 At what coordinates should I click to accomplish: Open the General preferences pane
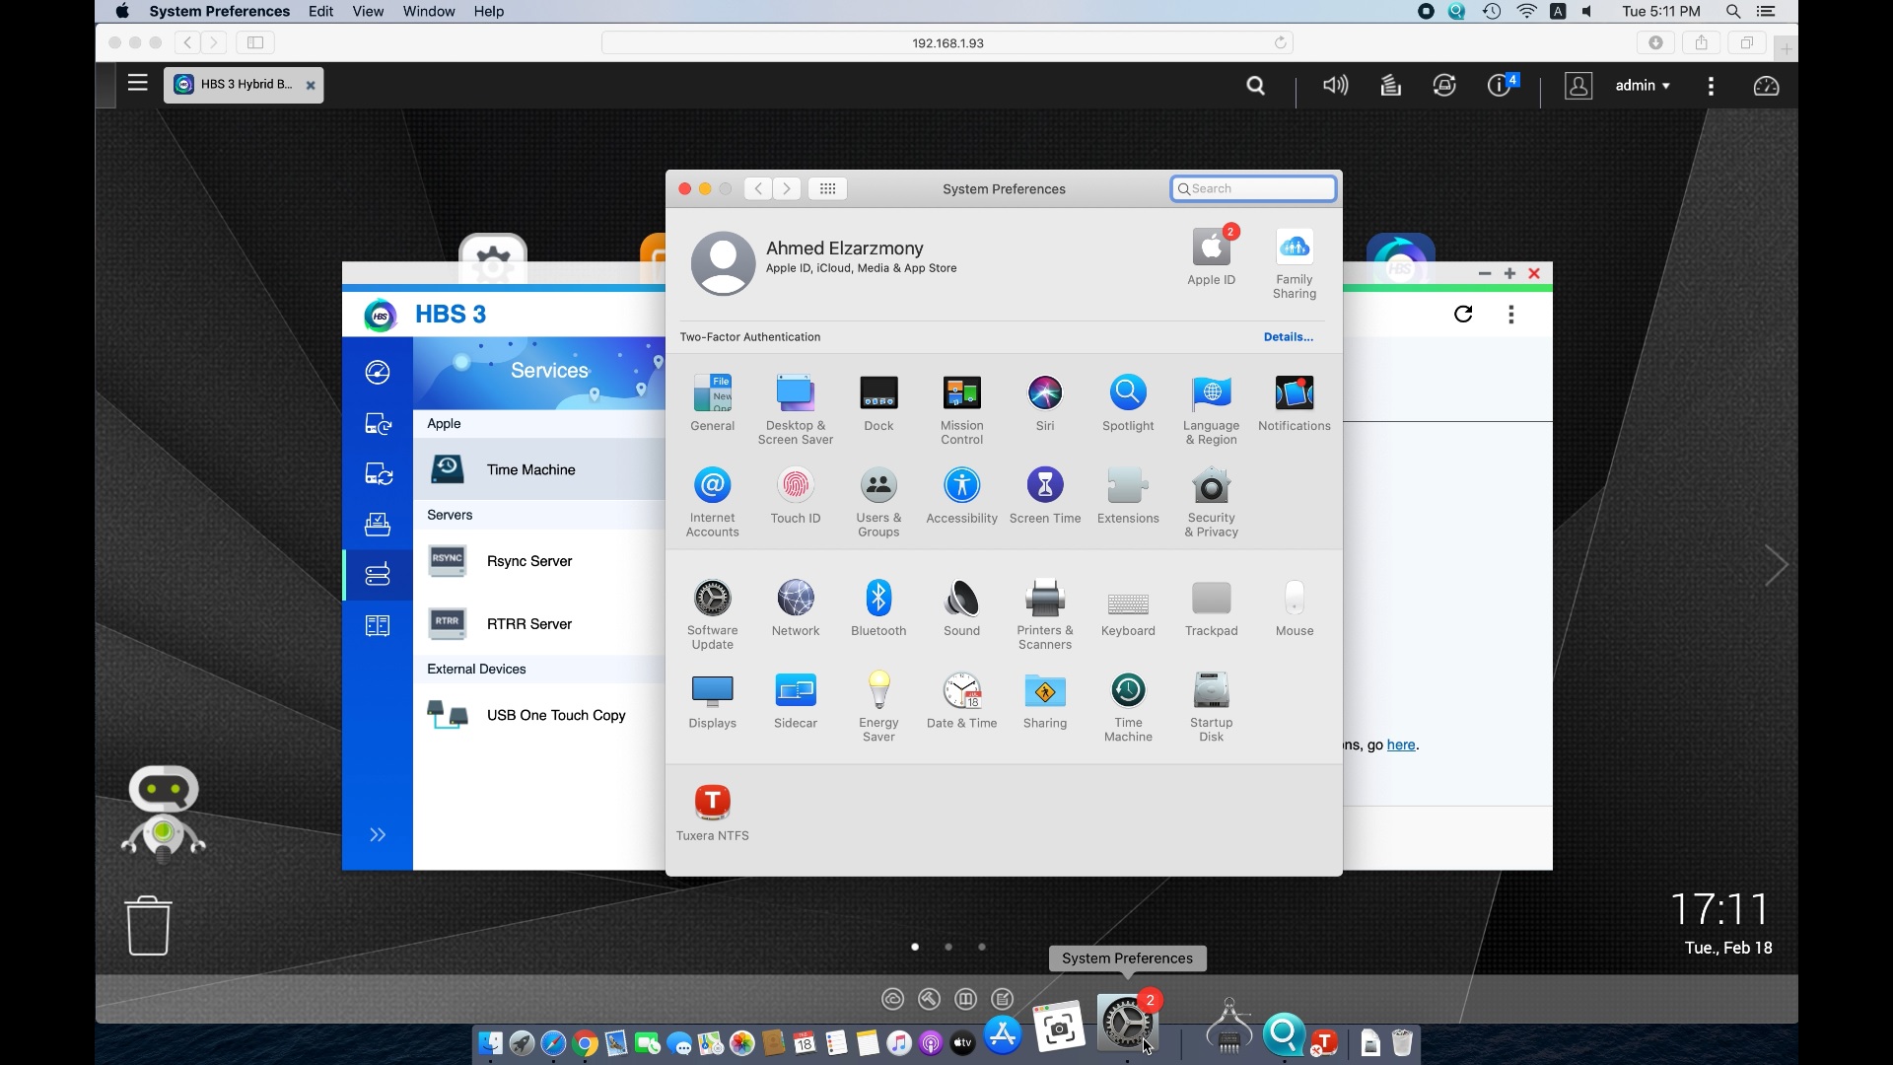(x=712, y=403)
